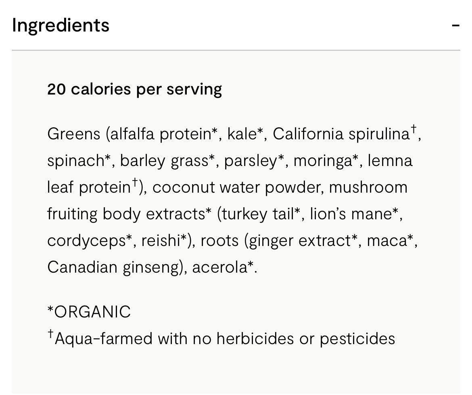Click the *ORGANIC footnote
The width and height of the screenshot is (472, 395).
click(89, 312)
